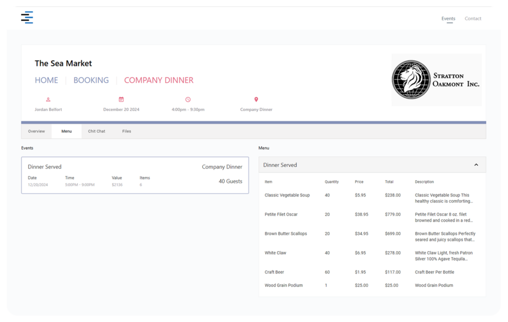Click The Sea Market title

click(x=63, y=63)
